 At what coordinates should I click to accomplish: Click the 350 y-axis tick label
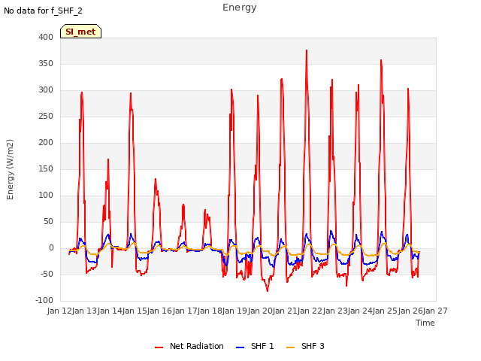click(x=46, y=63)
